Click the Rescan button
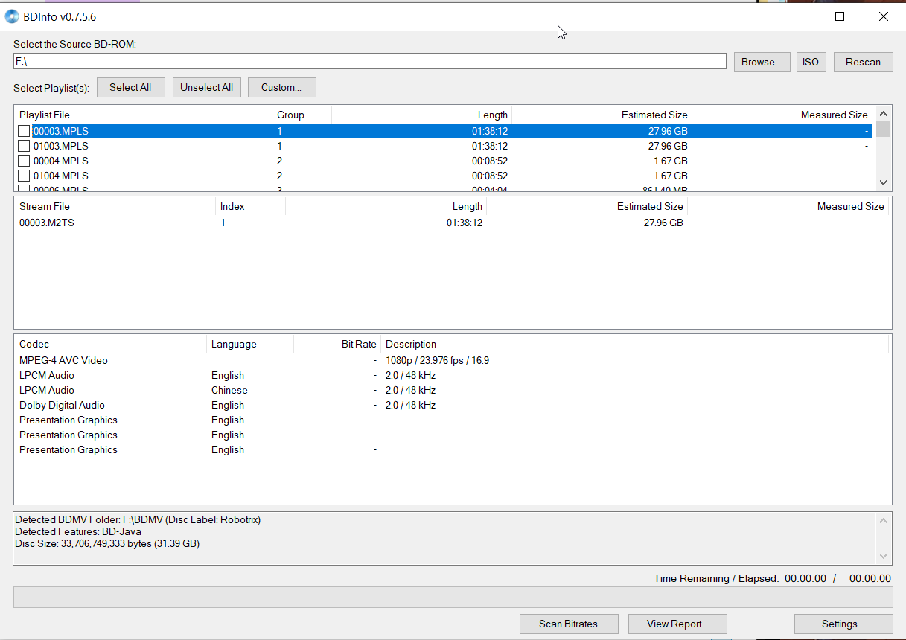Viewport: 906px width, 640px height. coord(863,62)
